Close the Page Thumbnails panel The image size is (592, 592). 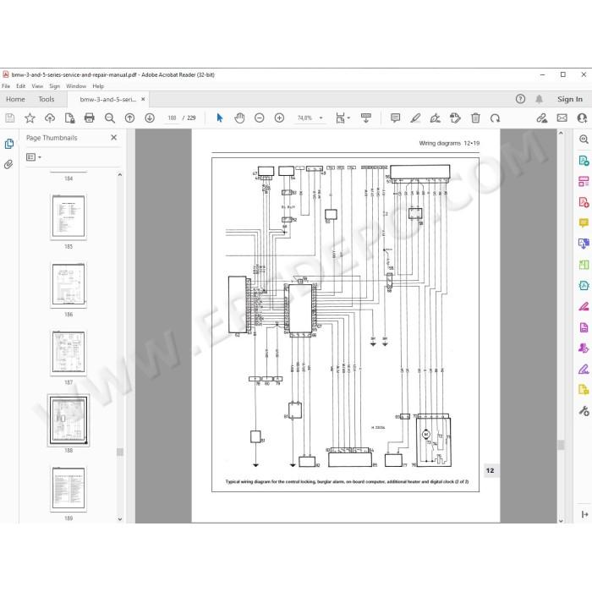113,138
